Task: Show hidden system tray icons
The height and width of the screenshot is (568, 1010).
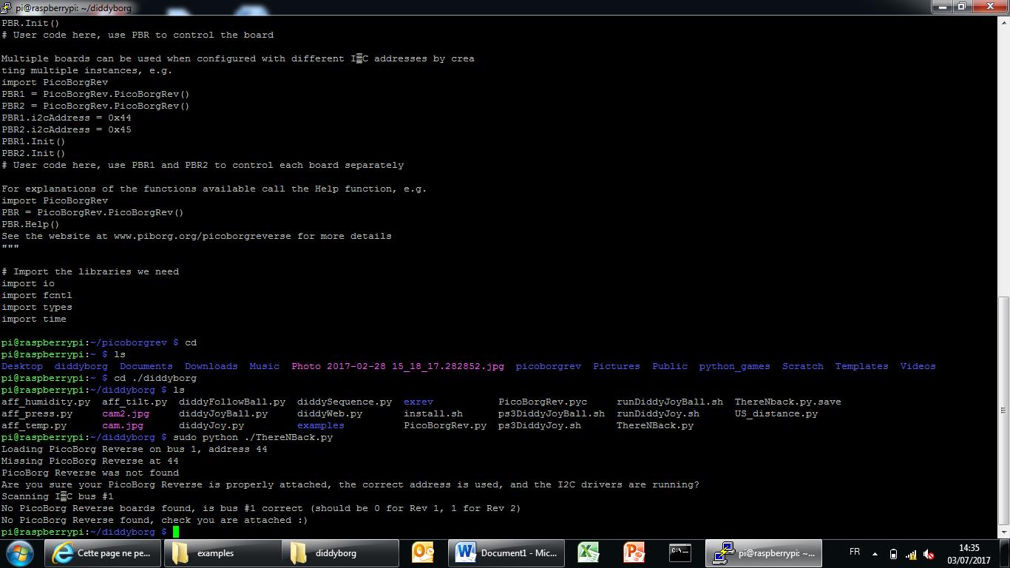Action: [x=875, y=554]
